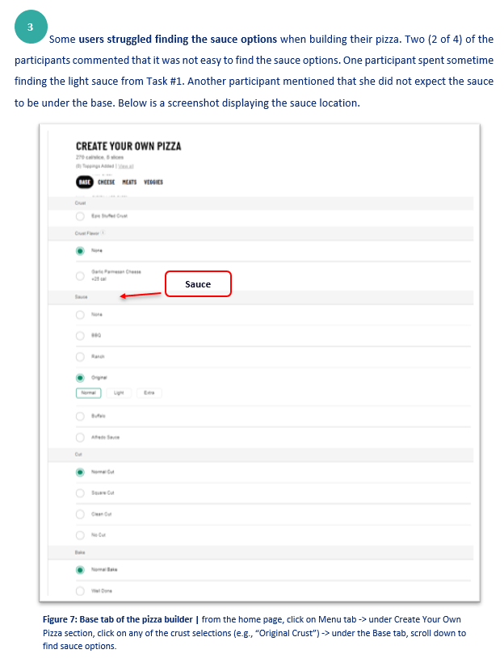Open the Veggies tab
Image resolution: width=504 pixels, height=658 pixels.
[153, 182]
